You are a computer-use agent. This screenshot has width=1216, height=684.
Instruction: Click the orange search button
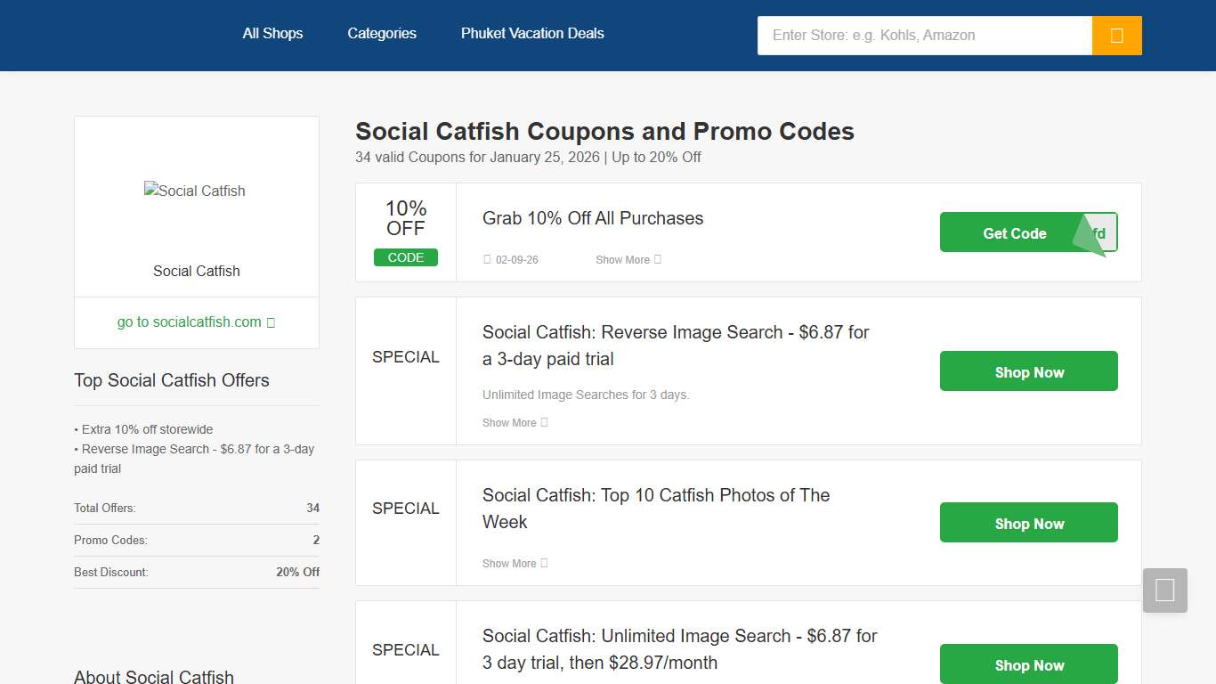[1116, 36]
